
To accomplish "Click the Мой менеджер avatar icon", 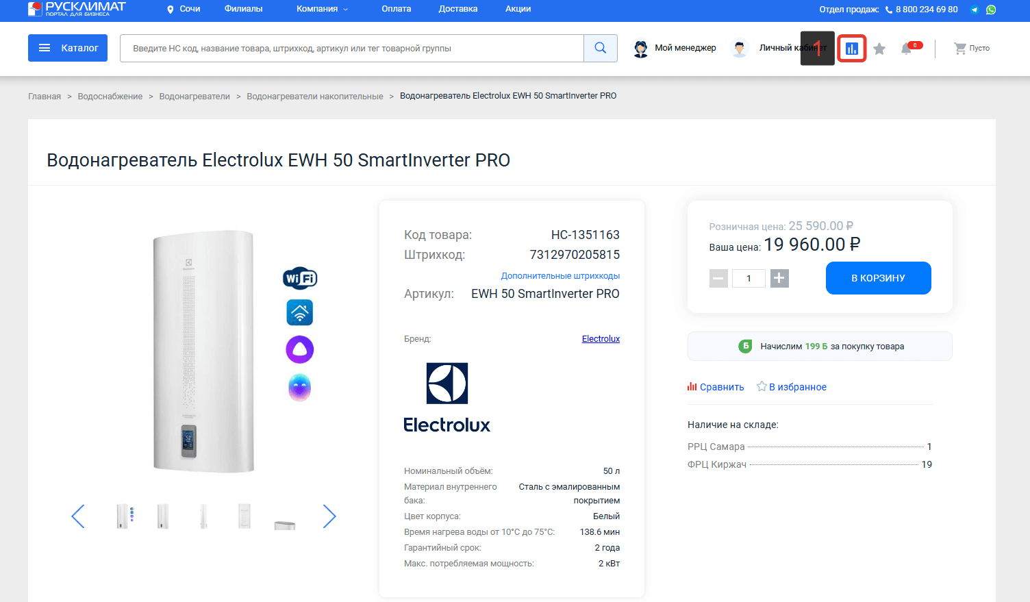I will [641, 49].
